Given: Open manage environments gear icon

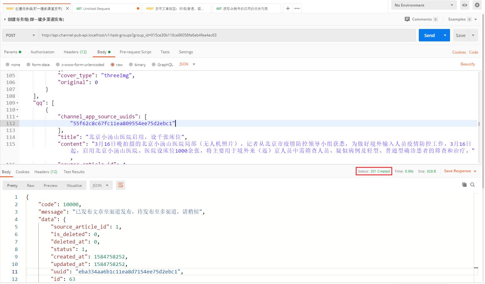Looking at the screenshot, I should tap(477, 5).
